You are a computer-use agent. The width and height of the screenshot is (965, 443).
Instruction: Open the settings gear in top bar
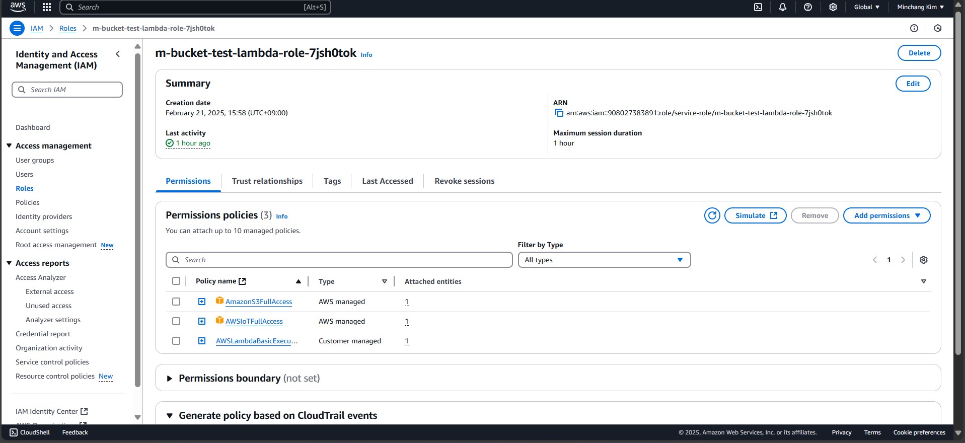(833, 7)
